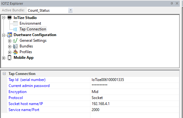Click the masked admin password field
Viewport: 183px width, 118px height.
click(135, 86)
